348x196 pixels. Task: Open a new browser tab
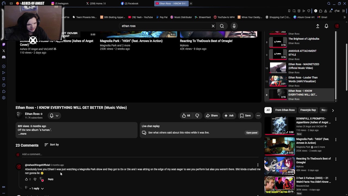(191, 4)
